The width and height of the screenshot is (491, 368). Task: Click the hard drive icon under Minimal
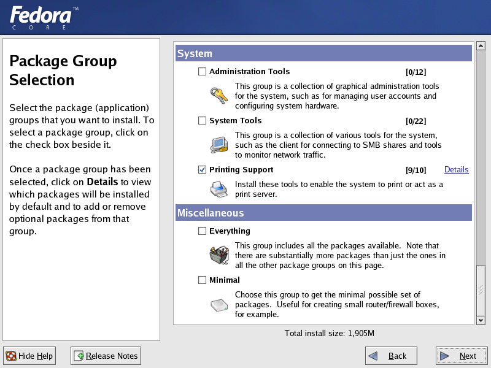[219, 305]
